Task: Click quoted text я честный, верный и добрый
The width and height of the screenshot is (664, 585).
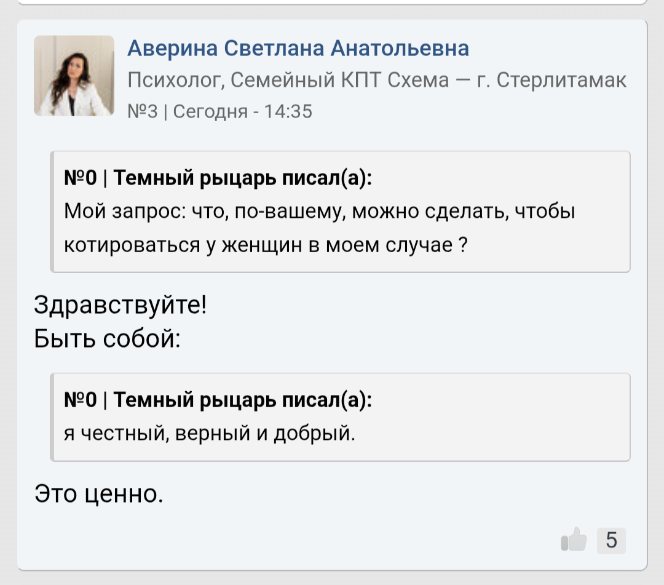Action: click(x=210, y=433)
